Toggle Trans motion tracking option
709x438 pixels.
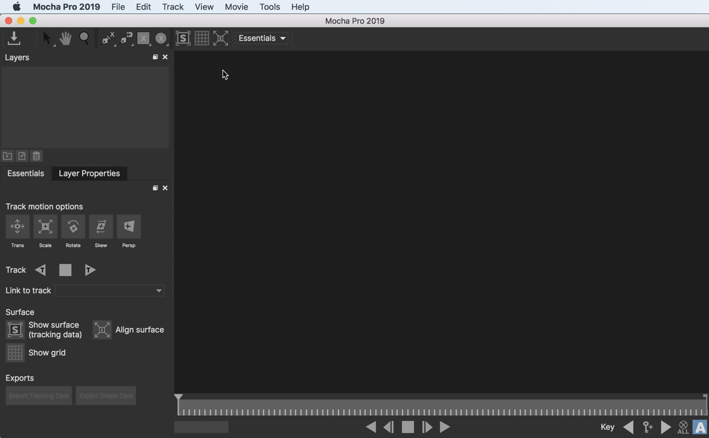pyautogui.click(x=18, y=227)
